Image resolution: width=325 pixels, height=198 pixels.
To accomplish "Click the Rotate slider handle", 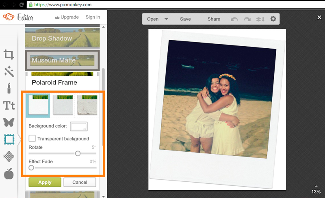I will (78, 153).
